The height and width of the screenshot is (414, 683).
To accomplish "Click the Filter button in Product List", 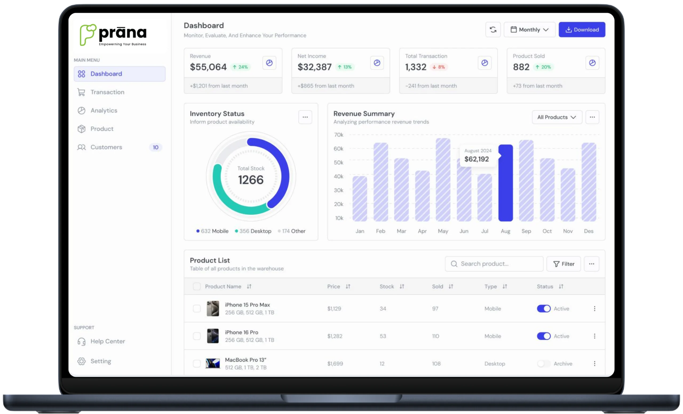I will click(563, 264).
